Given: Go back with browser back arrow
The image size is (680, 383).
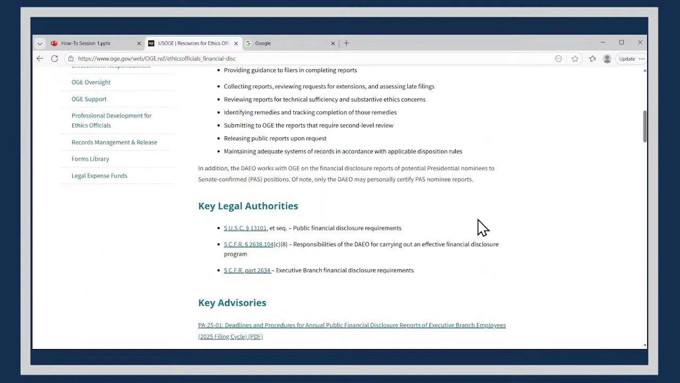Looking at the screenshot, I should click(x=40, y=59).
